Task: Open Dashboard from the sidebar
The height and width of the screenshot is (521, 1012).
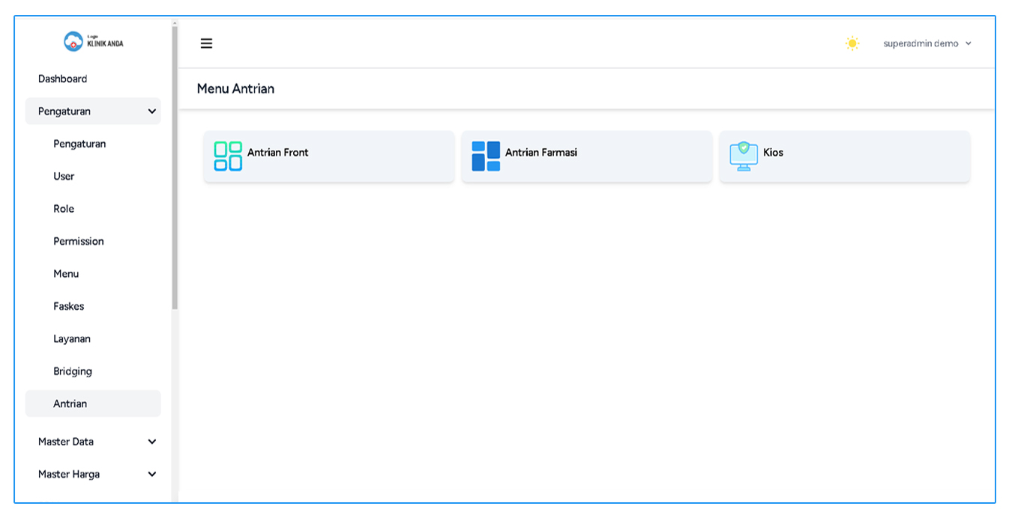Action: 63,79
